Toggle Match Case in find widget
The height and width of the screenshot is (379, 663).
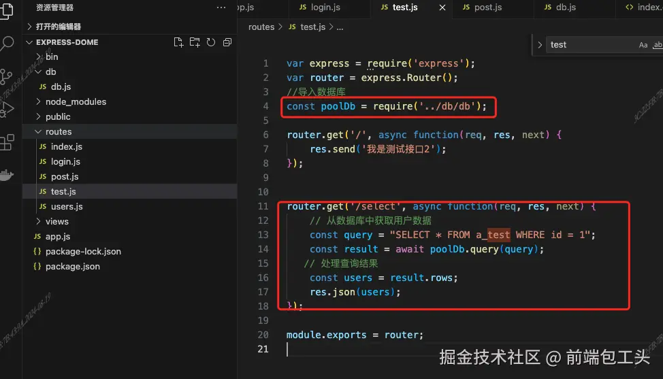643,45
